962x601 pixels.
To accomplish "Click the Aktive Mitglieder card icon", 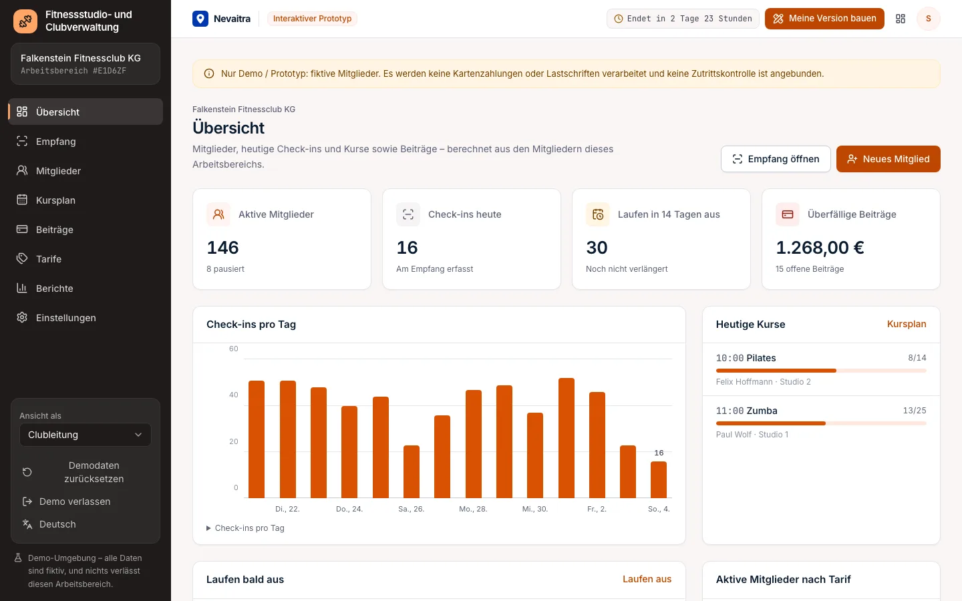I will point(218,214).
